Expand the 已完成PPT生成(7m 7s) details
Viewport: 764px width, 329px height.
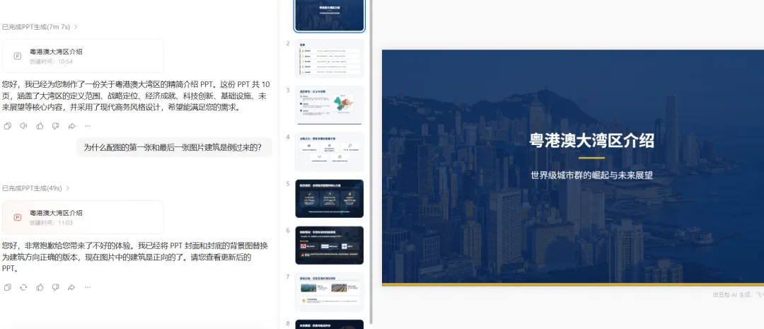click(40, 27)
